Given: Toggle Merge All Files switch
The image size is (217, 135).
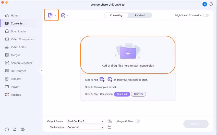Looking at the screenshot, I should 138,121.
